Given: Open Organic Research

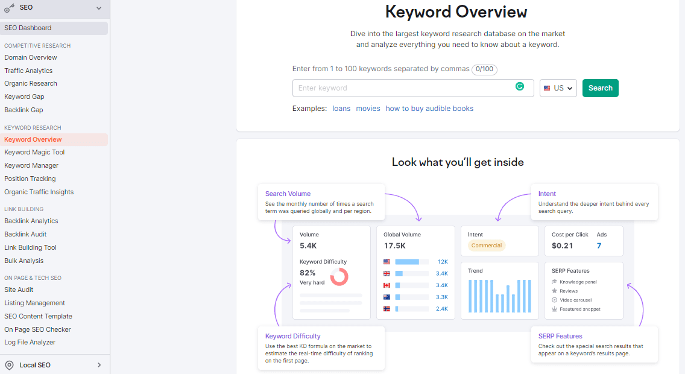Looking at the screenshot, I should [31, 83].
